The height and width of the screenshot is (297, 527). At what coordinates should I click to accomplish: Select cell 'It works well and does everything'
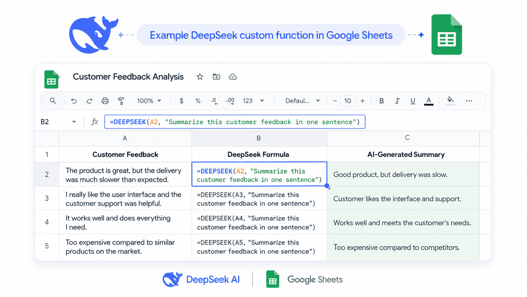click(125, 222)
